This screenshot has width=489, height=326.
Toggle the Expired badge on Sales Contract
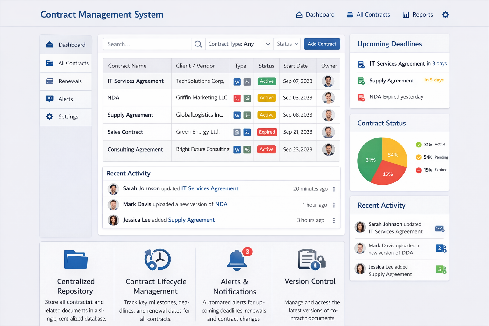(267, 132)
